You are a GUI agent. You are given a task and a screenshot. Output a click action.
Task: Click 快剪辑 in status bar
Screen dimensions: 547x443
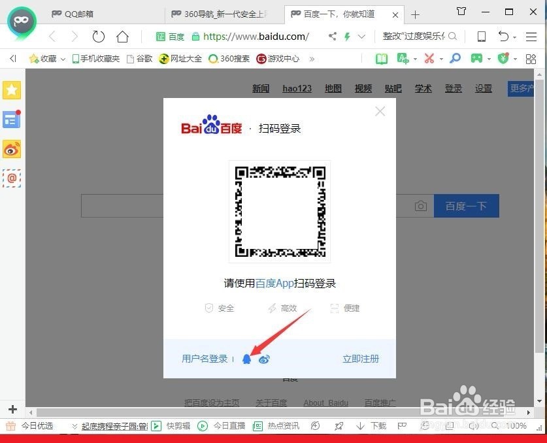click(171, 425)
